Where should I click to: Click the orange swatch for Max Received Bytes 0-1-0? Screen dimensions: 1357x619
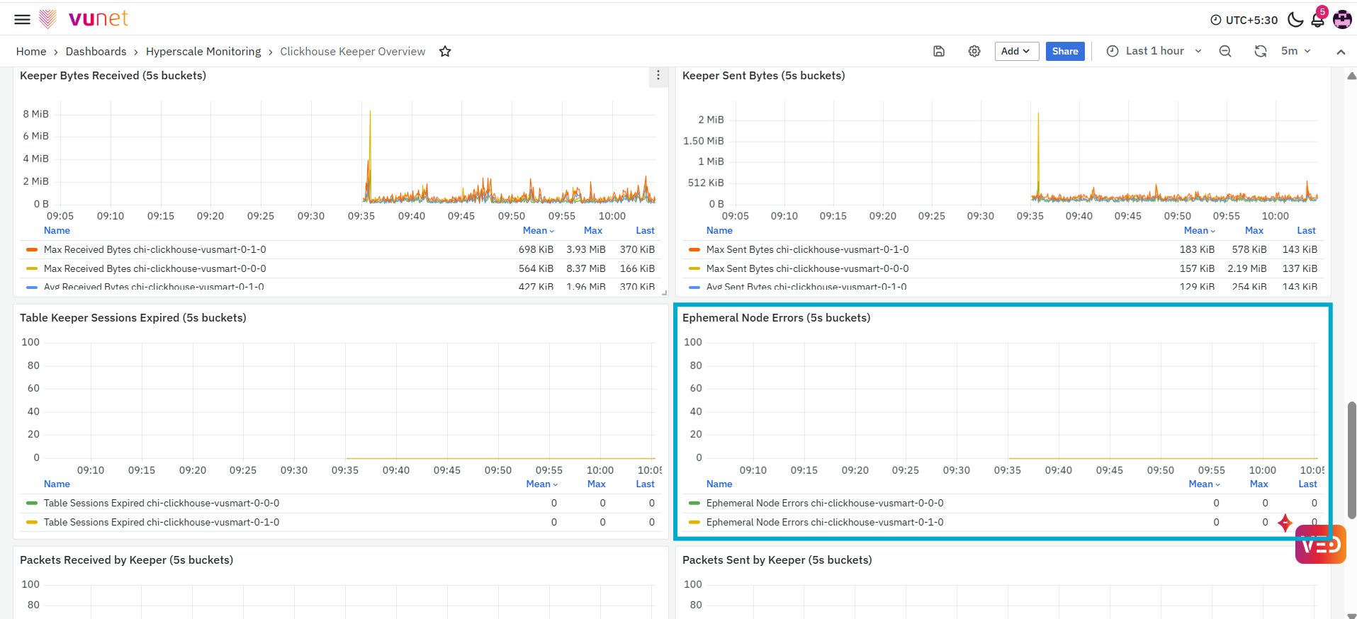(x=32, y=249)
